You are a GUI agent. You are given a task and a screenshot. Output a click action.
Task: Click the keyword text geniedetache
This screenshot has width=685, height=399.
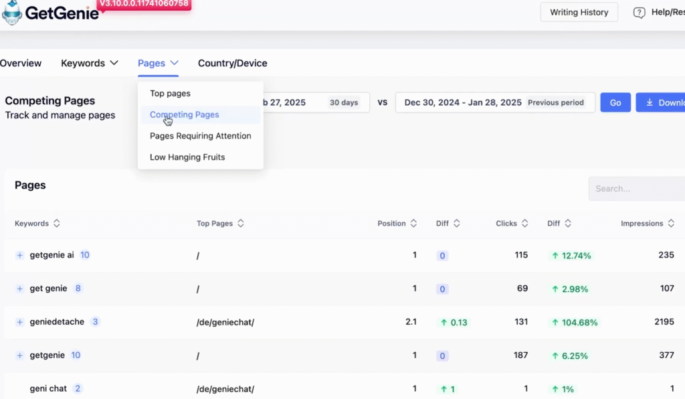tap(57, 321)
